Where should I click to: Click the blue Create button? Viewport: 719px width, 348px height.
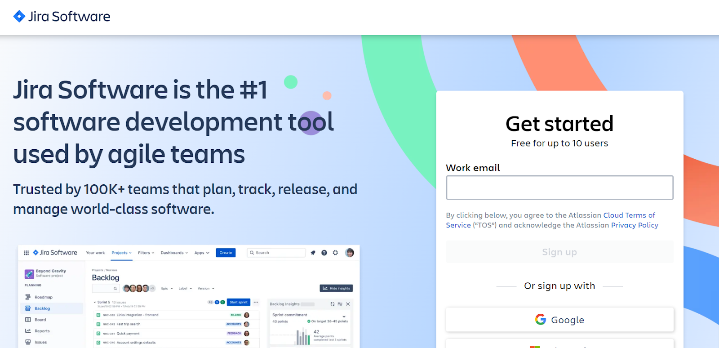click(226, 253)
